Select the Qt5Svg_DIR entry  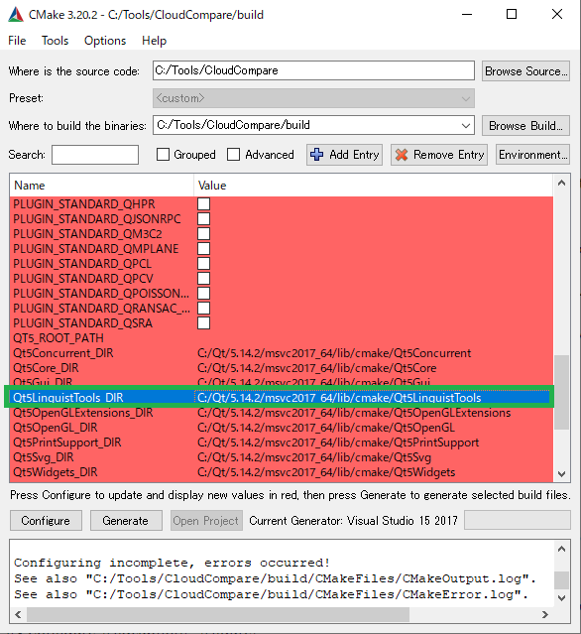pos(44,457)
